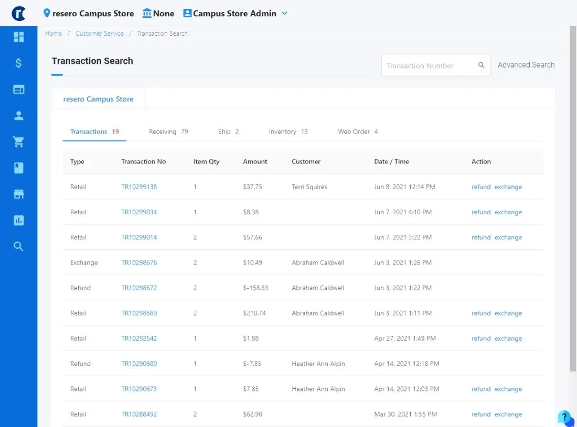Expand the Campus Store Admin dropdown chevron

click(x=284, y=13)
